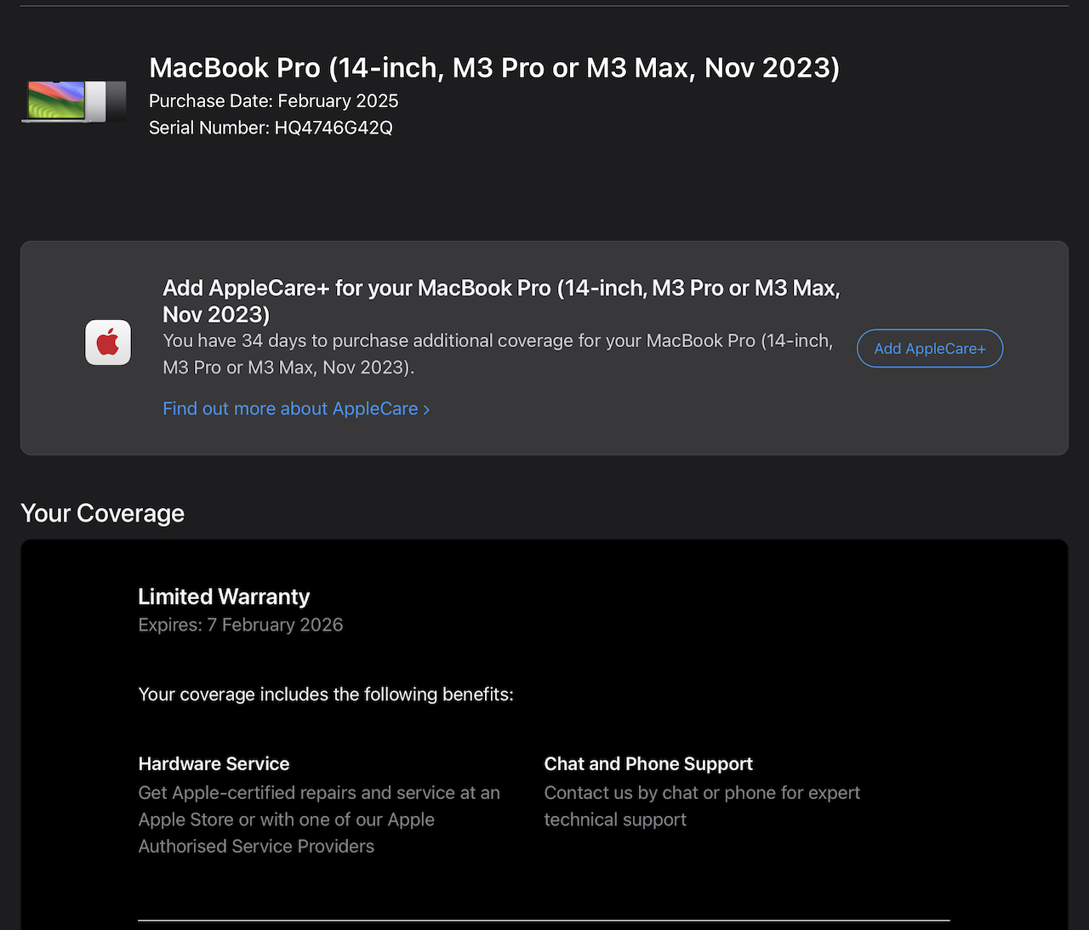Viewport: 1089px width, 930px height.
Task: Click the MacBook Pro product image
Action: (74, 101)
